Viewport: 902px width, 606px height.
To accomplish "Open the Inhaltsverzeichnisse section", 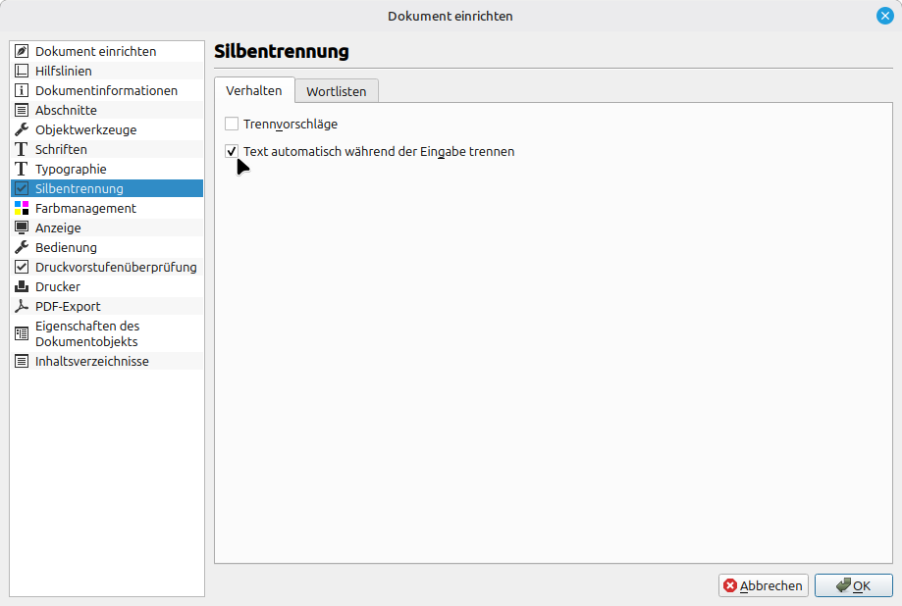I will click(x=92, y=361).
